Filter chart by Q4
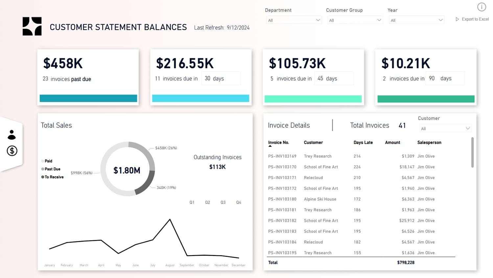Viewport: 493px width, 278px height. coord(239,203)
